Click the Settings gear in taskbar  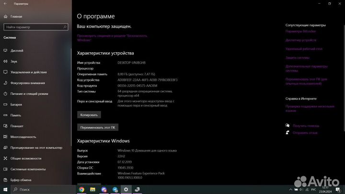click(x=126, y=189)
